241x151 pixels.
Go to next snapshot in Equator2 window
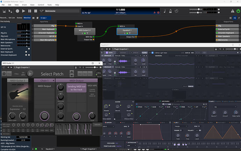click(110, 49)
